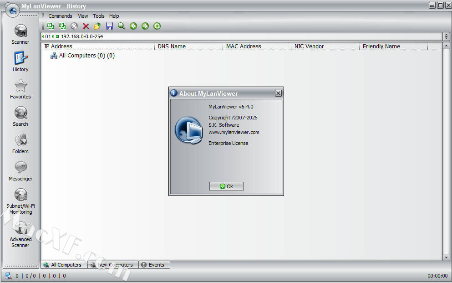Go back with the green left arrow
The height and width of the screenshot is (283, 452).
133,26
